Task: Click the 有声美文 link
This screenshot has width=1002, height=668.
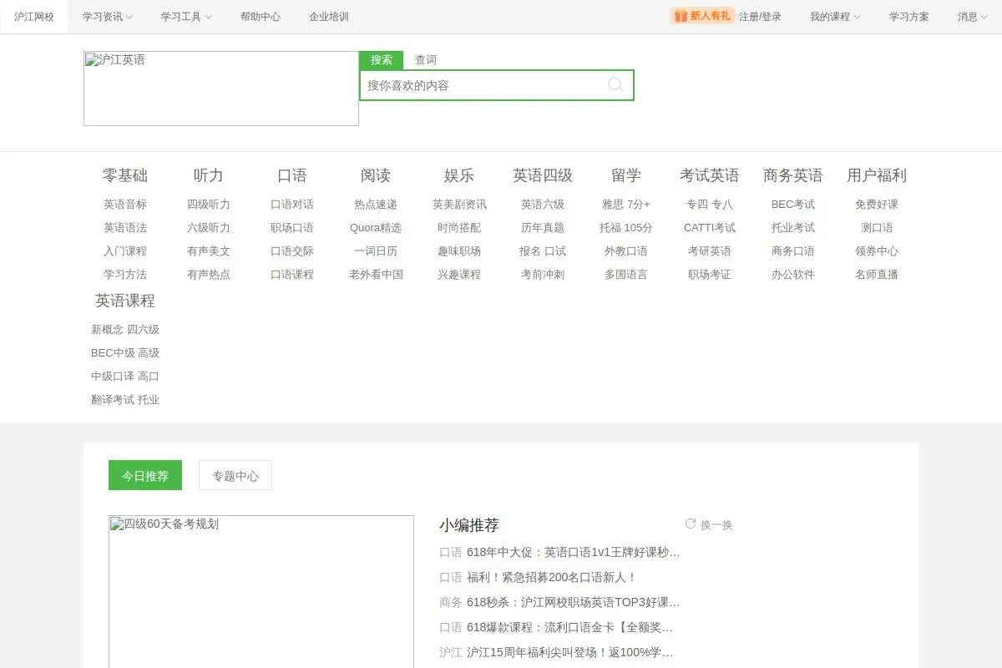Action: pyautogui.click(x=209, y=251)
